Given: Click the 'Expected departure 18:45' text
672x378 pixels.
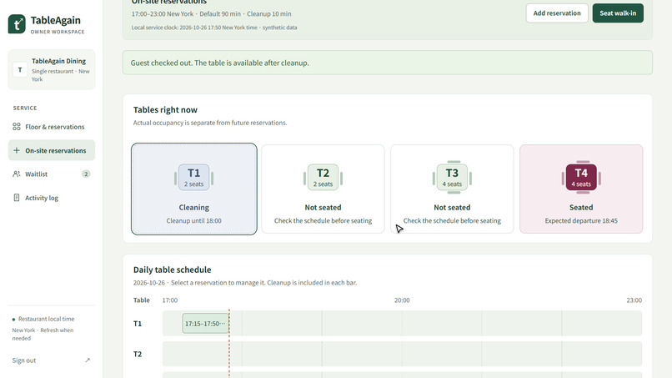Looking at the screenshot, I should [581, 220].
